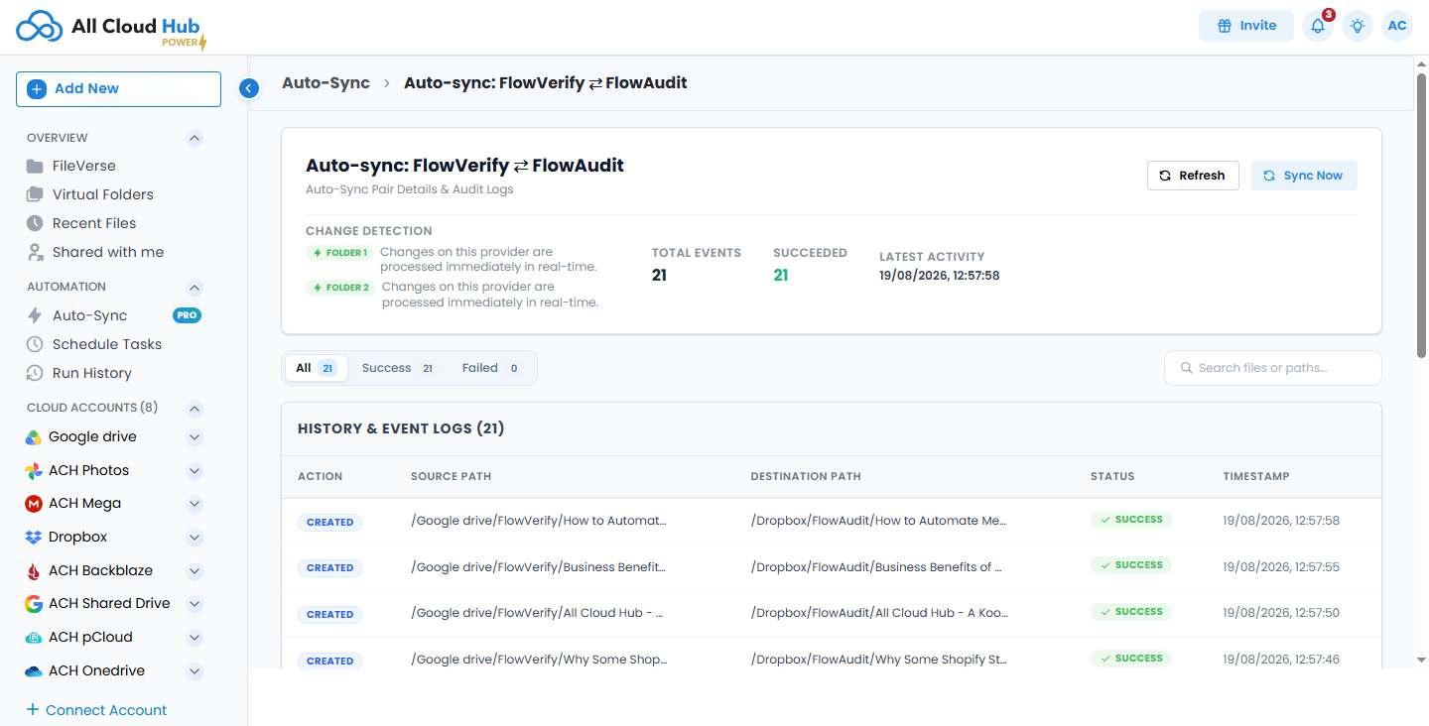1429x726 pixels.
Task: Open the AC user avatar menu
Action: (x=1397, y=26)
